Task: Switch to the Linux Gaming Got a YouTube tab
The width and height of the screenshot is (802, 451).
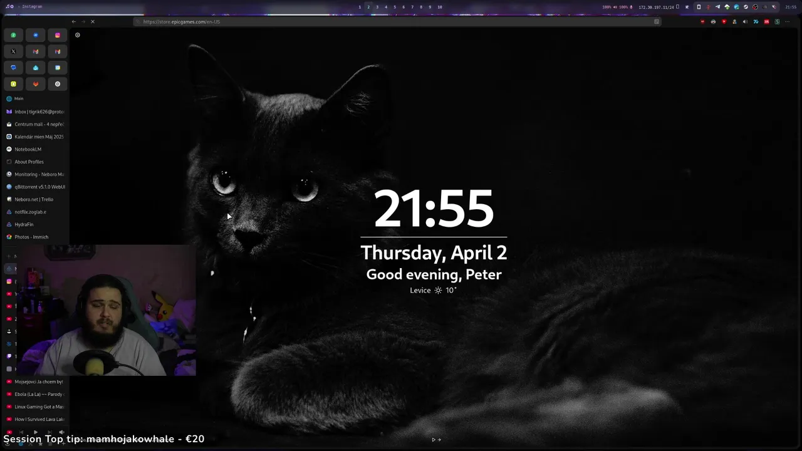Action: click(35, 407)
